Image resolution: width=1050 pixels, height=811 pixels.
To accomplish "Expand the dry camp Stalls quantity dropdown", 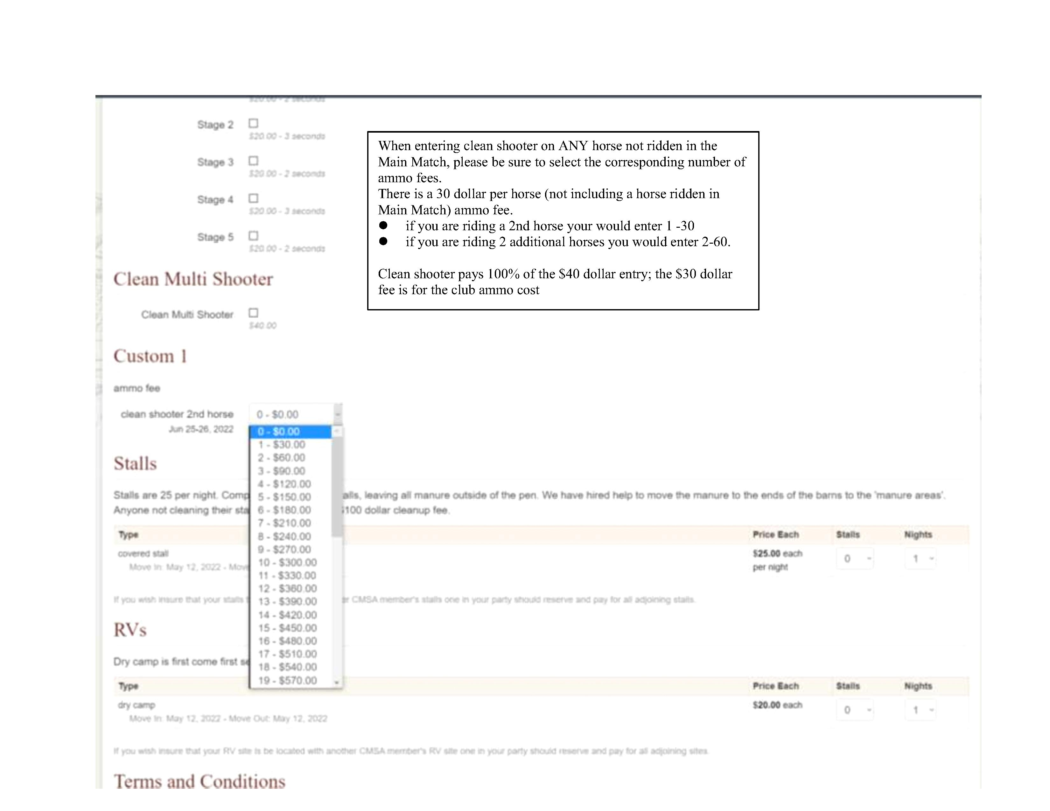I will (x=855, y=710).
